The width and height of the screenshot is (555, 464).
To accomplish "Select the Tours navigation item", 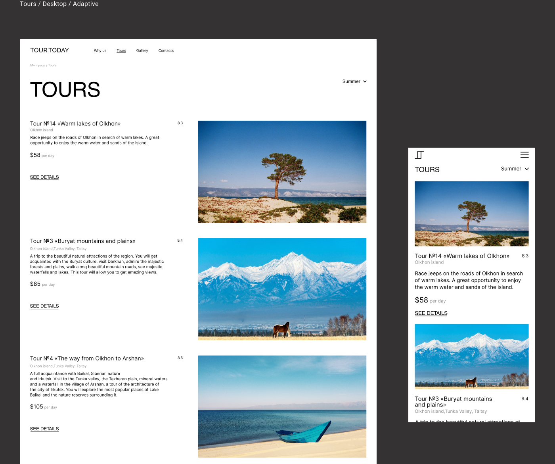I will coord(121,51).
